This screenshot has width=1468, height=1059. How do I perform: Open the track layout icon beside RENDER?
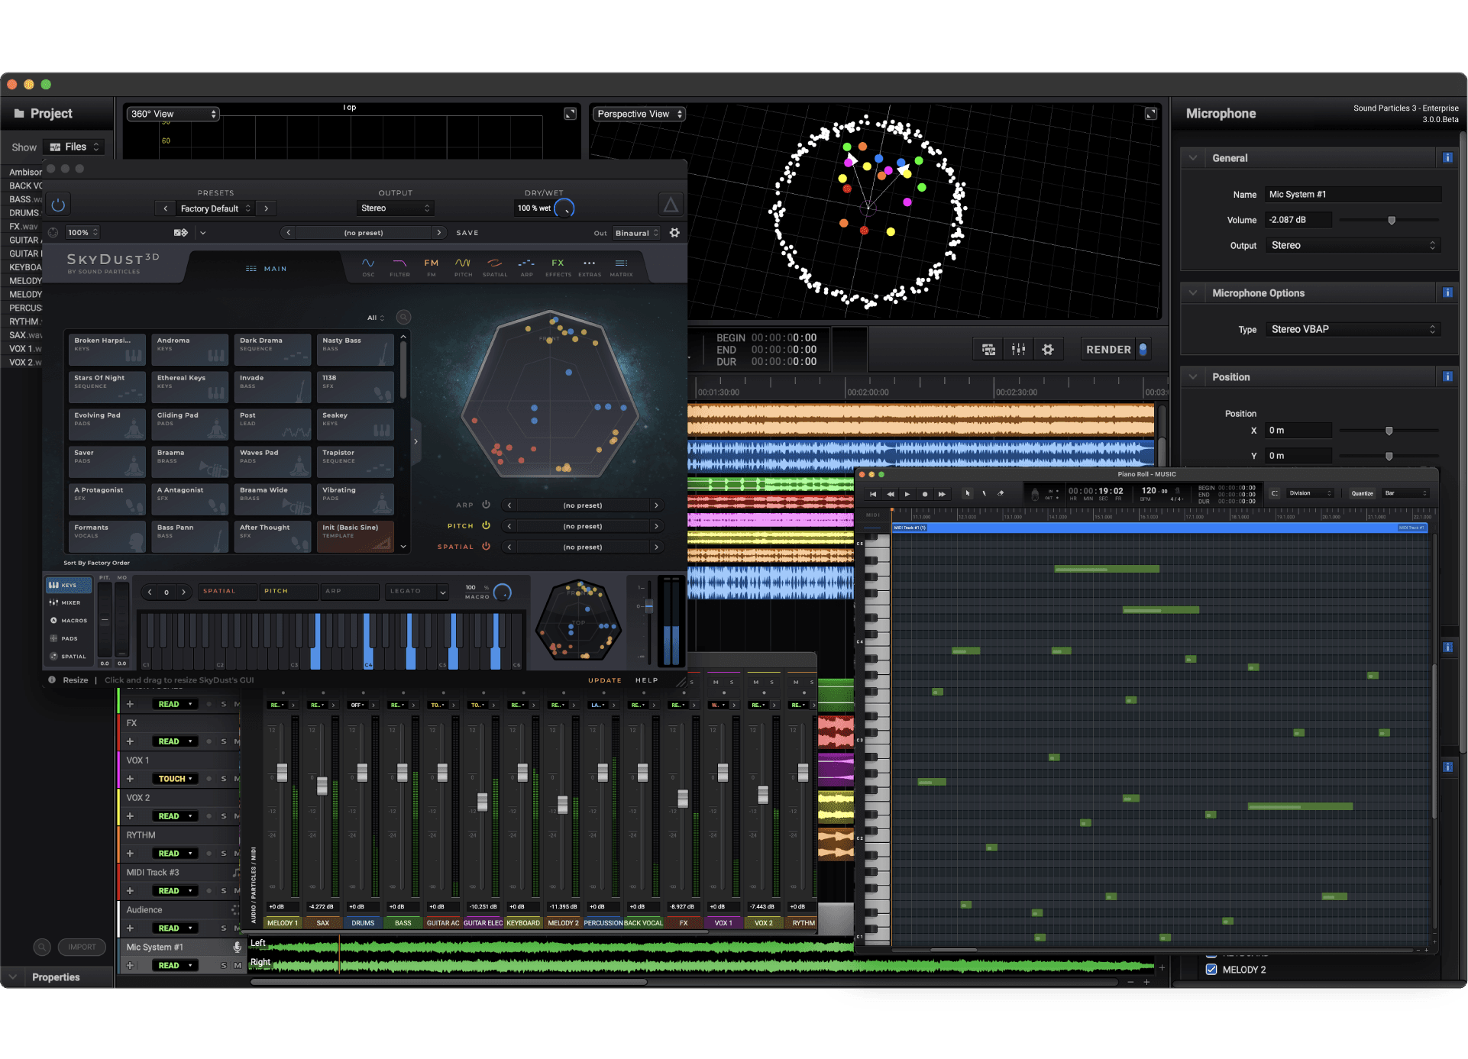[988, 350]
